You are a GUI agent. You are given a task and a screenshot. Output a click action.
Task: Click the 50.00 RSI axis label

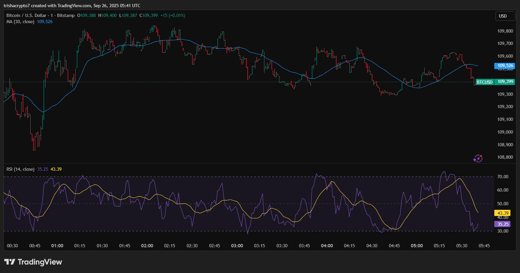coord(503,204)
